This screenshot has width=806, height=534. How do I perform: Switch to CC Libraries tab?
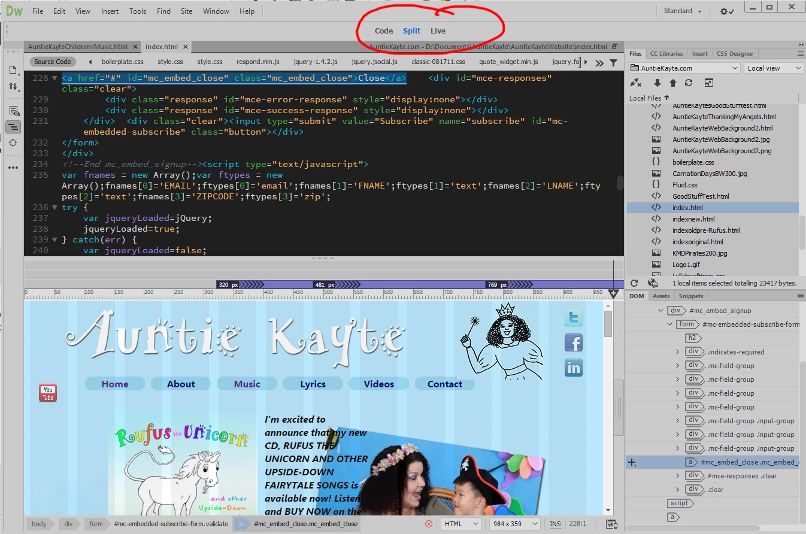point(666,54)
